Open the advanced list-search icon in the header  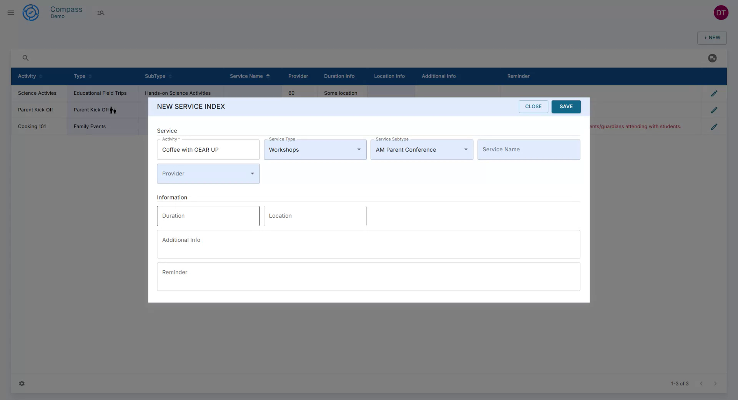coord(101,13)
